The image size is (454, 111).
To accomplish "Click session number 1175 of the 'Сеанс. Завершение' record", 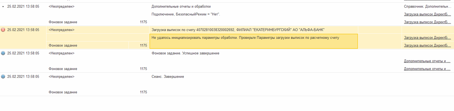I will [x=143, y=92].
